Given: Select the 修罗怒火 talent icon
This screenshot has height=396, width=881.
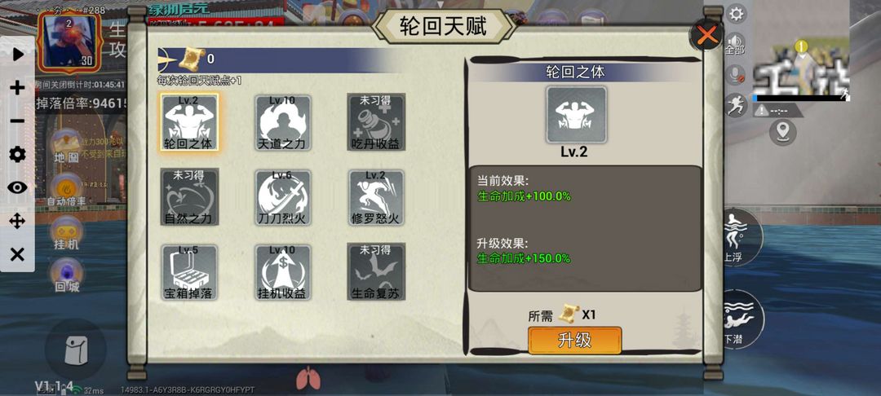Looking at the screenshot, I should tap(376, 197).
